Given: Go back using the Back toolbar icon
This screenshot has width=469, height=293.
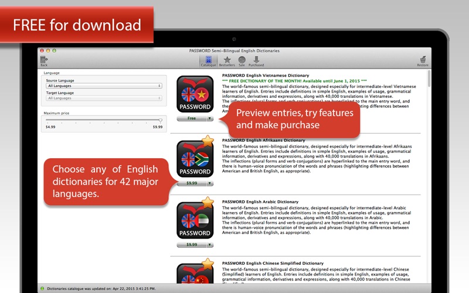Looking at the screenshot, I should [43, 61].
